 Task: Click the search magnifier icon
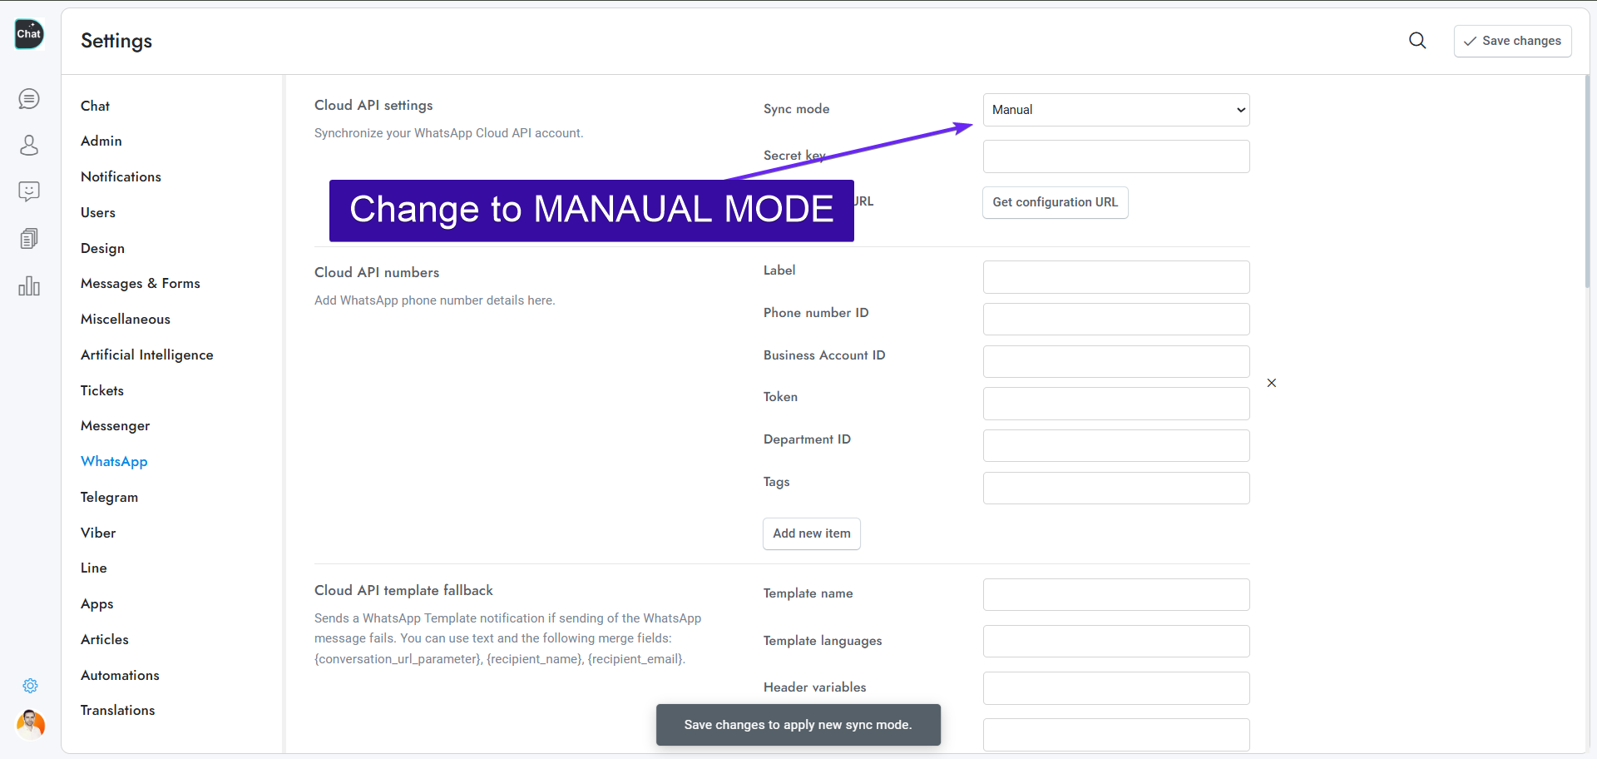(x=1417, y=41)
